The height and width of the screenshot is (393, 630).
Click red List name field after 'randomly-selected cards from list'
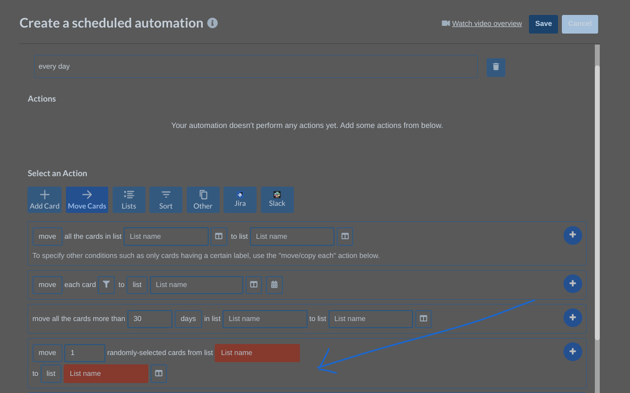(x=257, y=353)
